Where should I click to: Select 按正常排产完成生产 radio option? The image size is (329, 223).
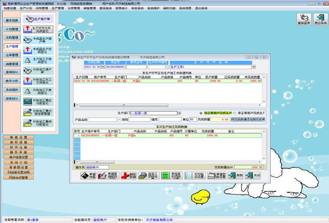pos(201,113)
